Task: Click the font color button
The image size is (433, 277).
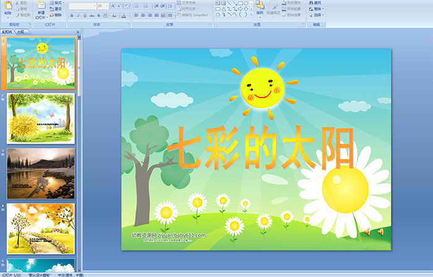Action: pos(124,15)
